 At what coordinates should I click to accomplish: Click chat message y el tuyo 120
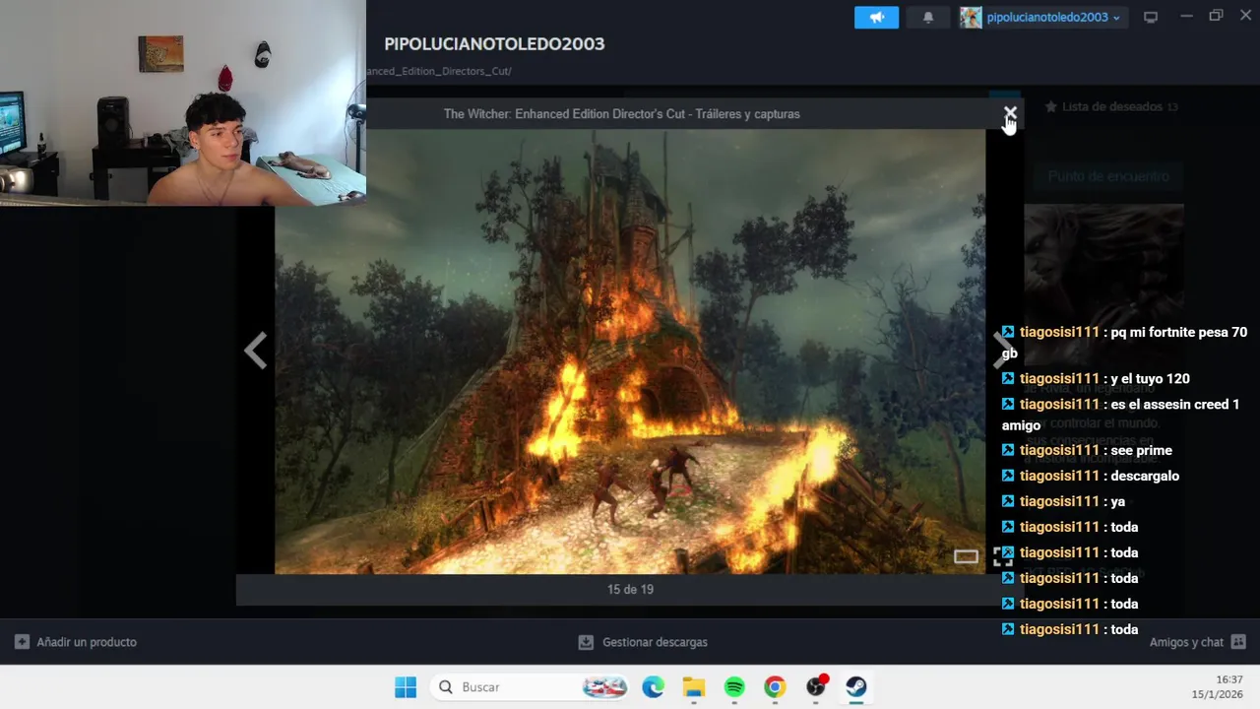1096,379
